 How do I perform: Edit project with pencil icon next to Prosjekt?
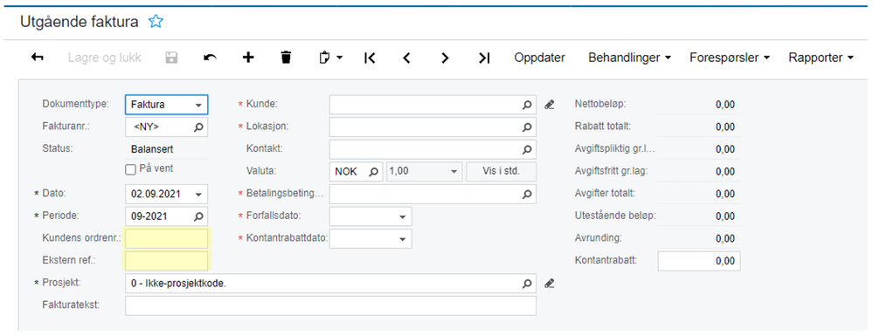(549, 283)
